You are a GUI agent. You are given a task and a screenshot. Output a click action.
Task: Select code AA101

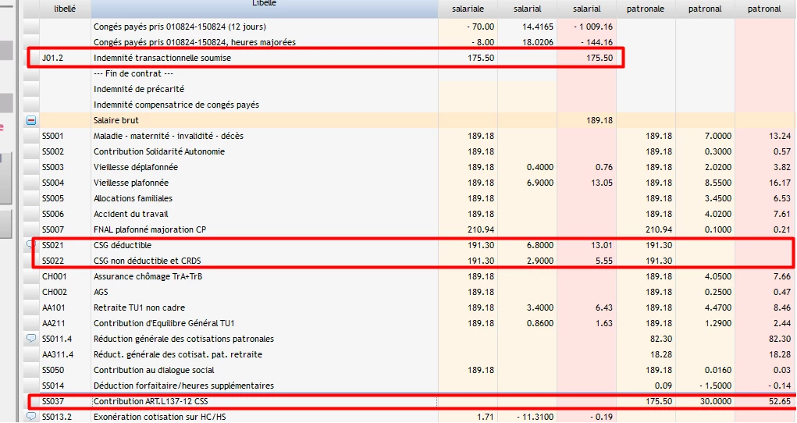point(54,307)
